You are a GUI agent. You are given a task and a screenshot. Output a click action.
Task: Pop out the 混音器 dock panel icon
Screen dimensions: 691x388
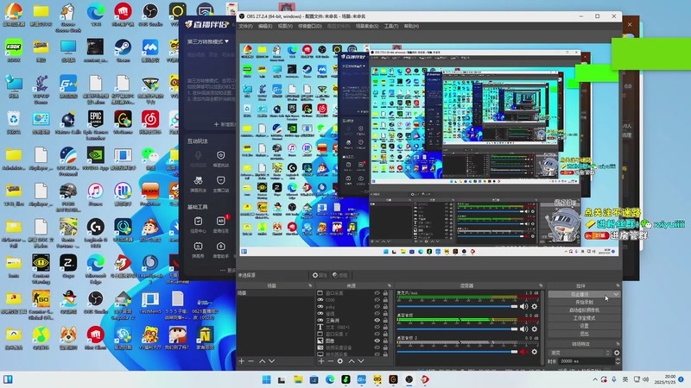[541, 286]
